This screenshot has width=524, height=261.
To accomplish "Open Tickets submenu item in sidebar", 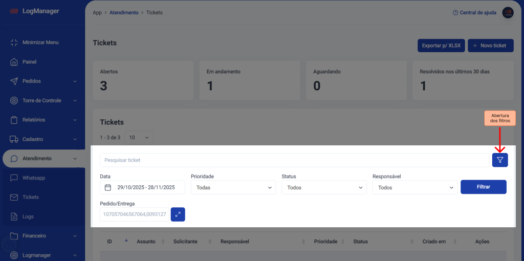I will click(x=31, y=197).
